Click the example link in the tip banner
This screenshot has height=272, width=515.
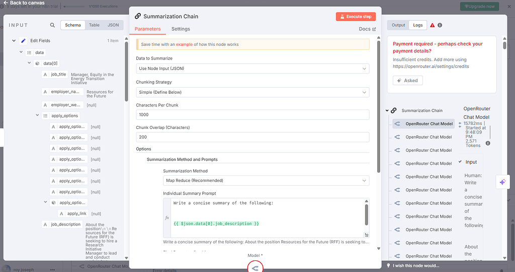[x=184, y=44]
